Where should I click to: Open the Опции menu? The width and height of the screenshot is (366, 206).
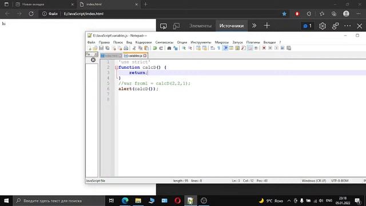182,42
